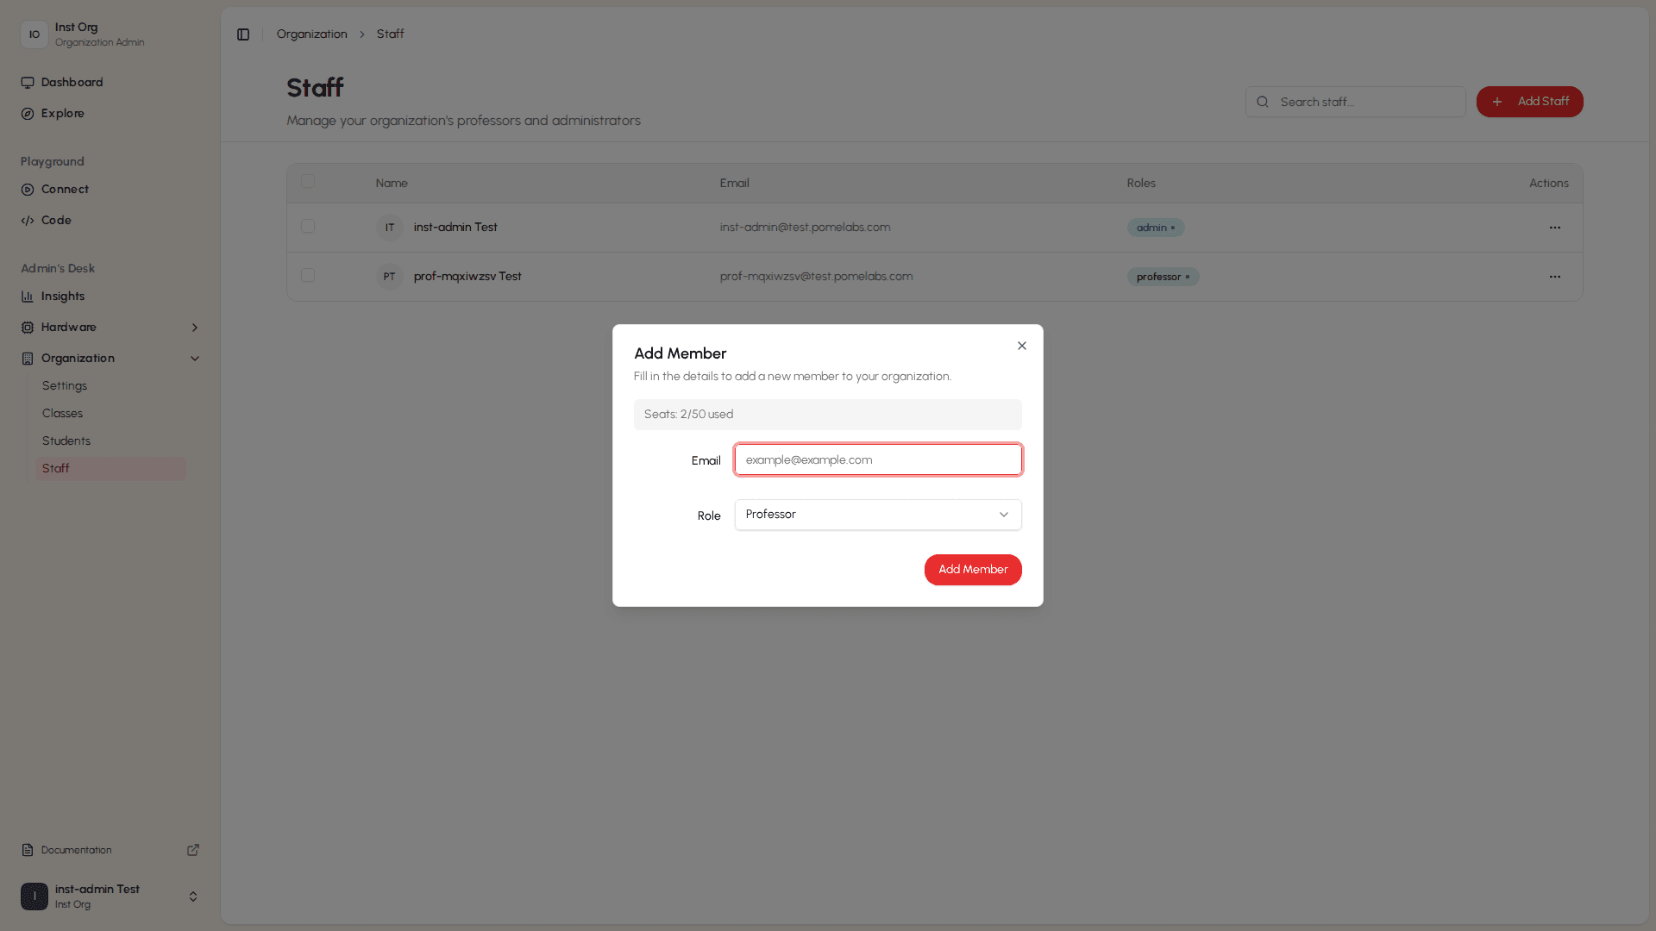Click the Name column header
The image size is (1656, 931).
tap(392, 184)
